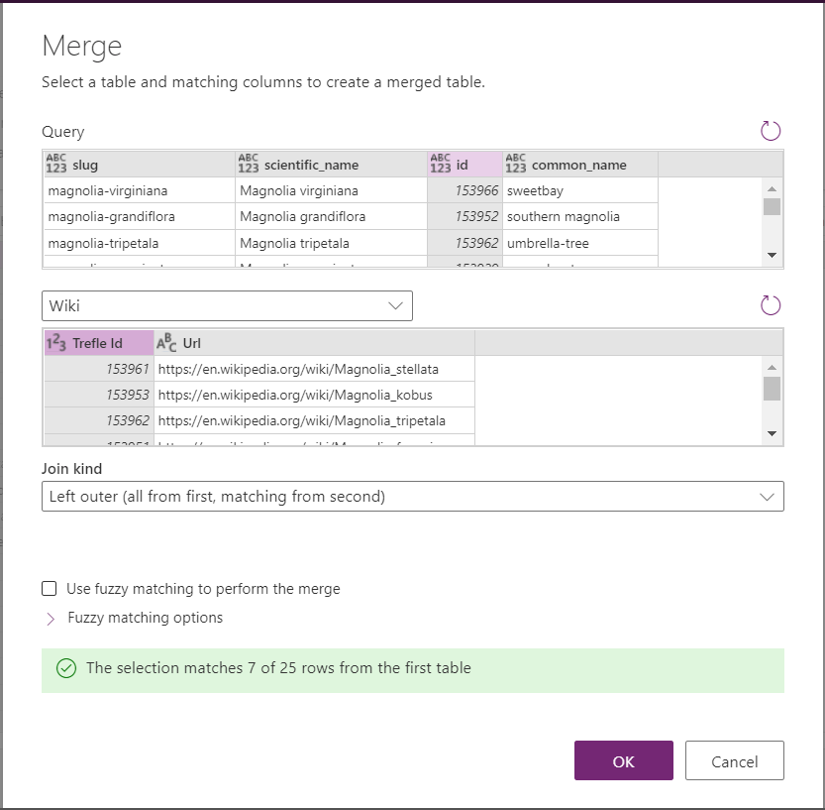Image resolution: width=825 pixels, height=810 pixels.
Task: Select the Url column header
Action: [313, 343]
